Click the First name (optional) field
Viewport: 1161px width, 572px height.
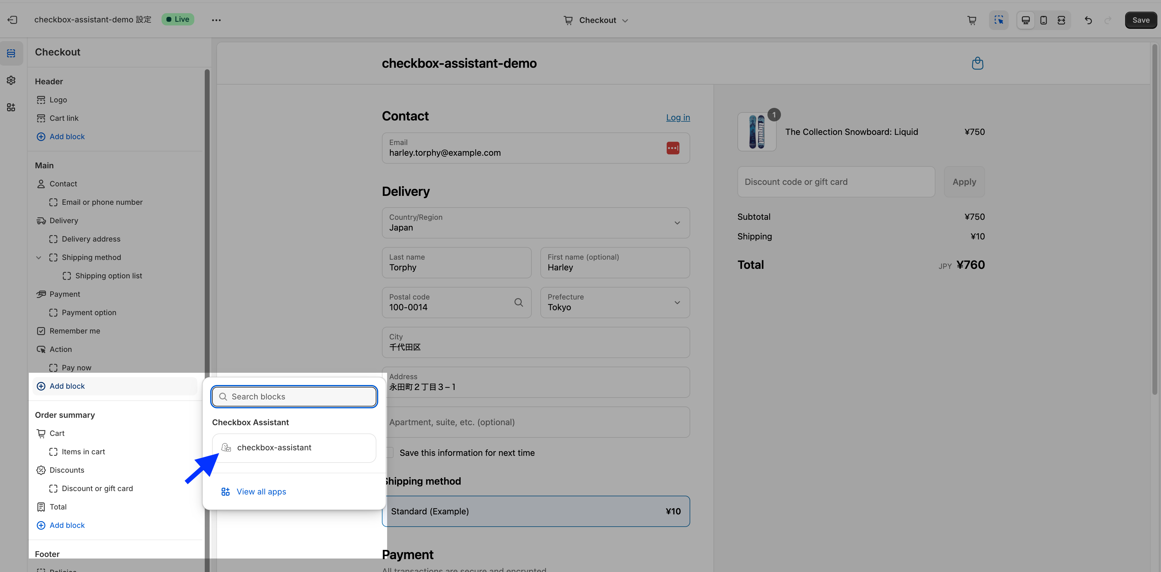point(615,263)
